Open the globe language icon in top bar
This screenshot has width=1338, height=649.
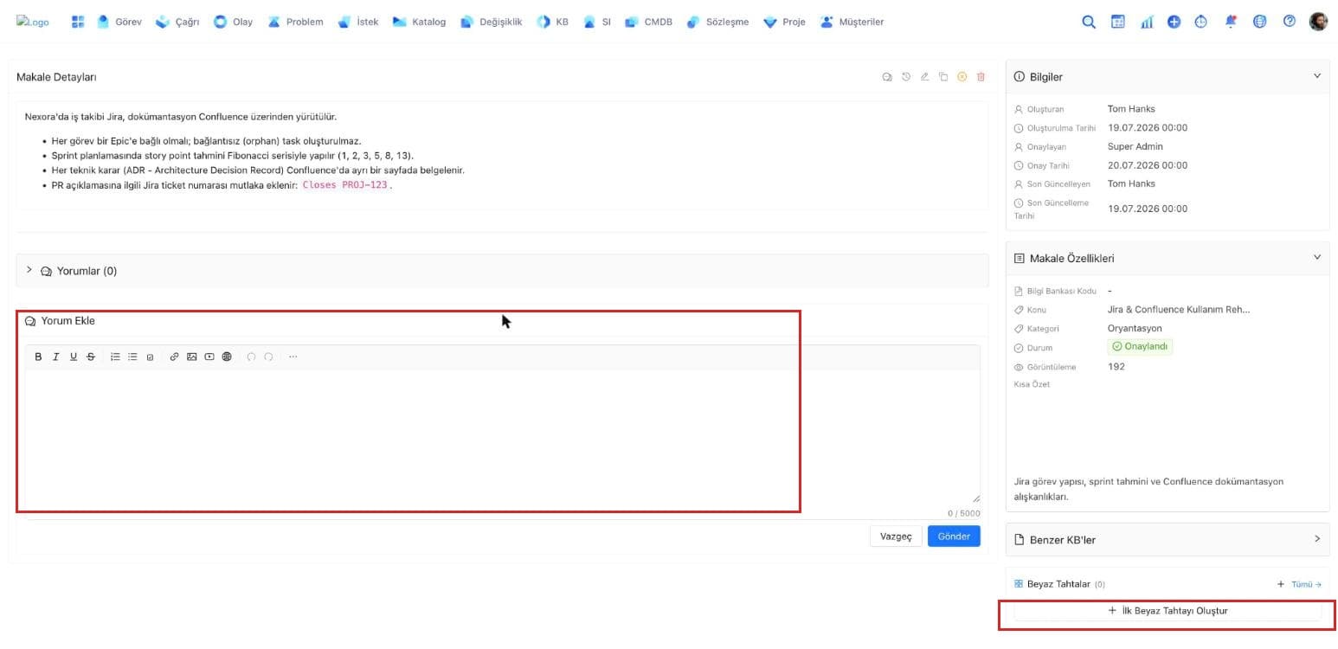click(1259, 22)
